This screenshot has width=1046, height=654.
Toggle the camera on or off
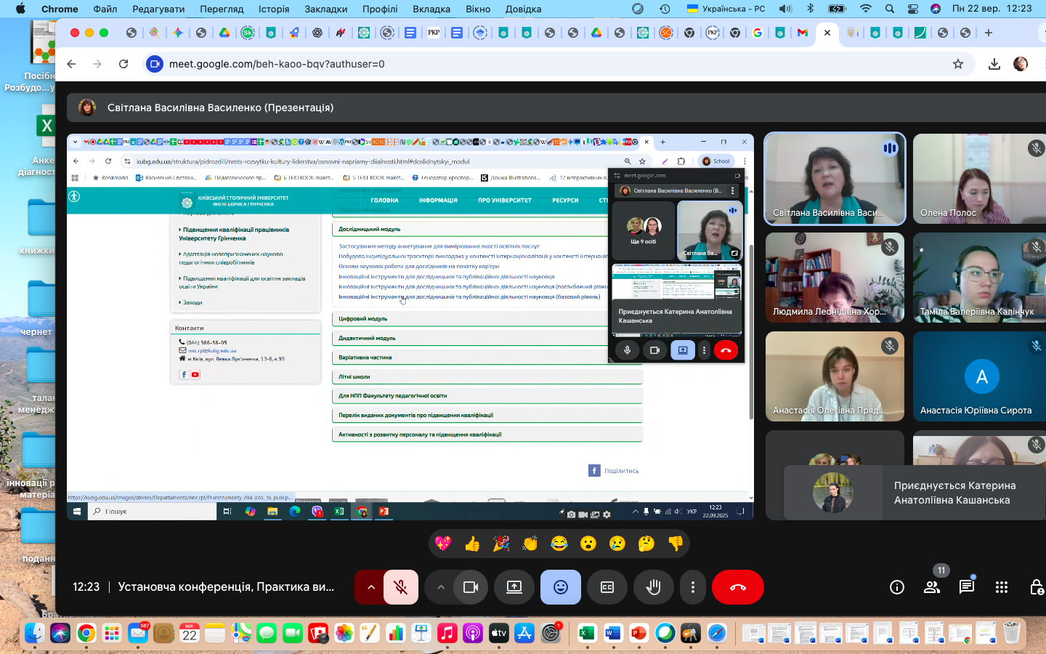(471, 587)
